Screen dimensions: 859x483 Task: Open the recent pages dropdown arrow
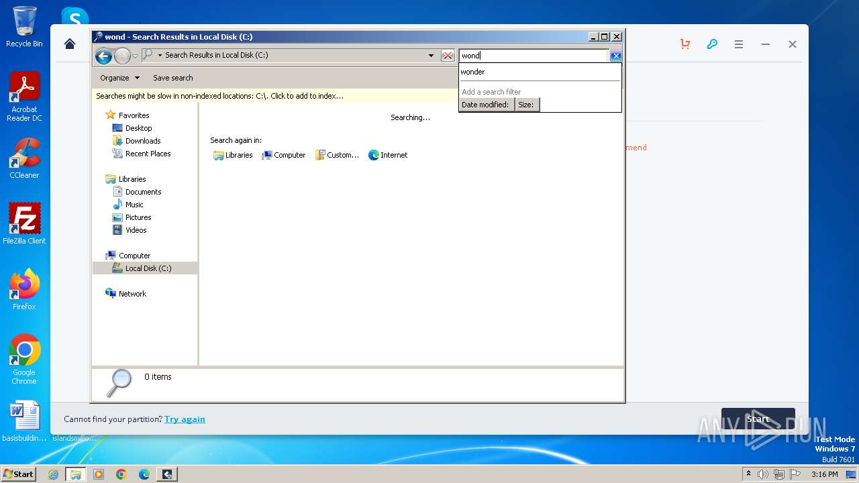[135, 56]
